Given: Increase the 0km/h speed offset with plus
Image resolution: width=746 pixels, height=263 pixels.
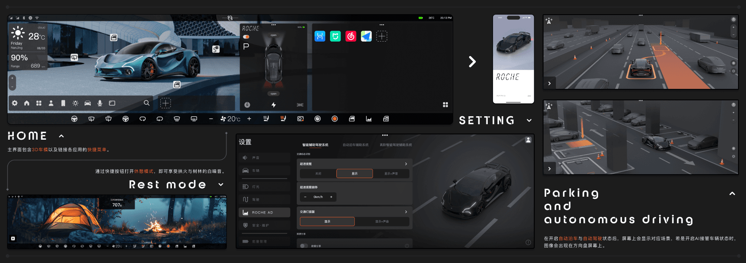Looking at the screenshot, I should [331, 197].
